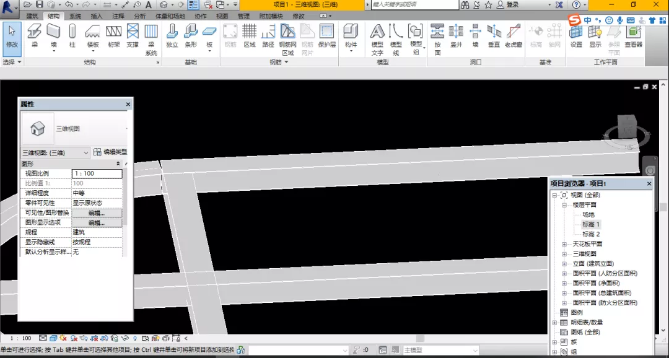Switch to the 系统 ribbon tab
The width and height of the screenshot is (669, 358).
(x=75, y=16)
